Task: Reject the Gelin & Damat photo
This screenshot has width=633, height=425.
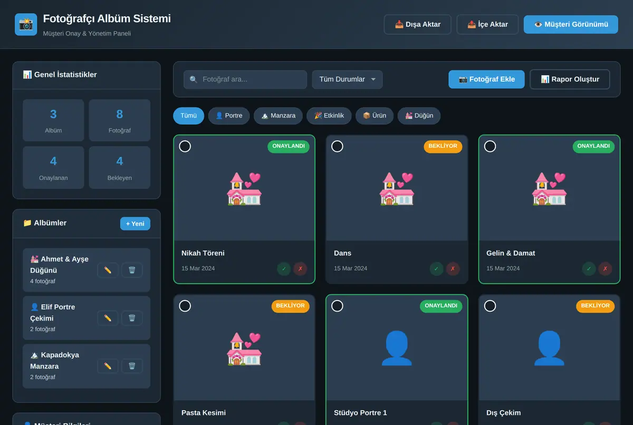Action: 605,269
